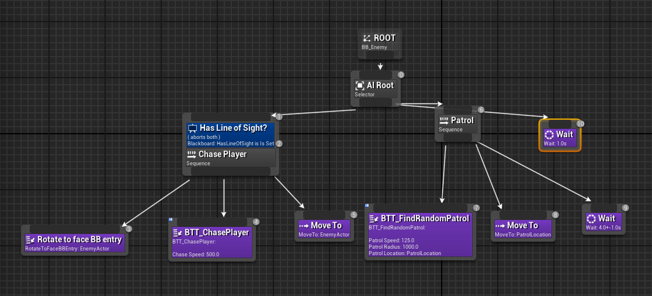The image size is (652, 296).
Task: Click the 'Sequence' label under Chase Player
Action: [198, 164]
